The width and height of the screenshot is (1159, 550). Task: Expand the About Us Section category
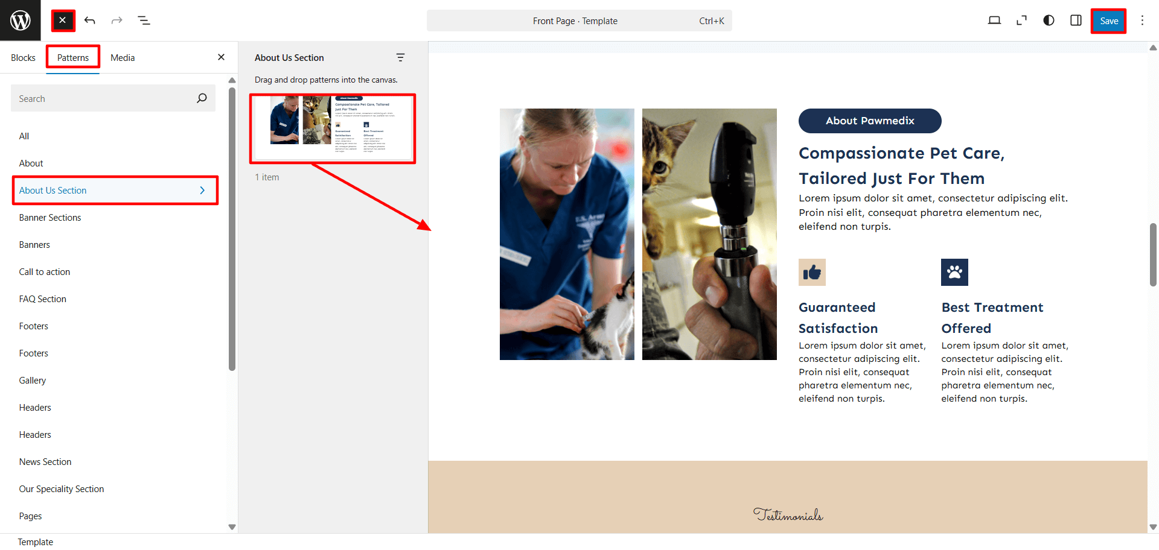point(115,191)
